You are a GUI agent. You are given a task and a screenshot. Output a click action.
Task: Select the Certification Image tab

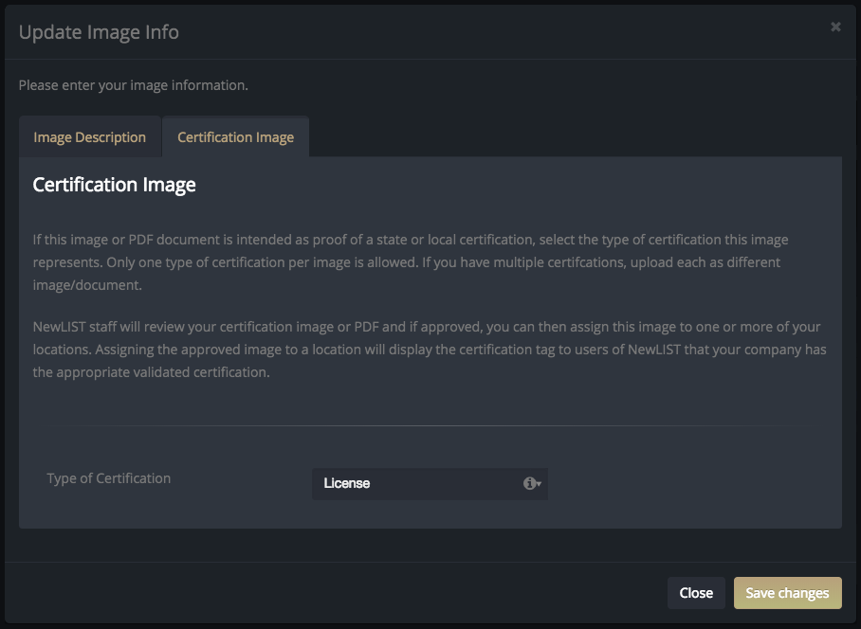click(x=235, y=136)
